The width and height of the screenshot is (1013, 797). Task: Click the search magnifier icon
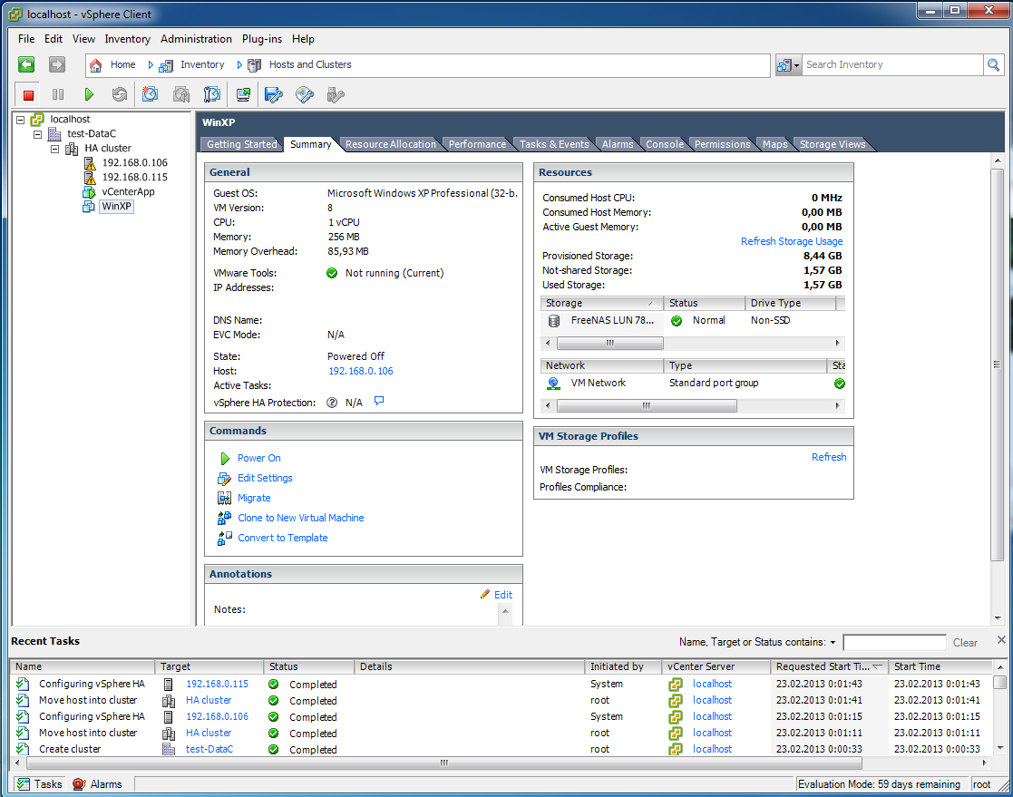click(x=993, y=64)
